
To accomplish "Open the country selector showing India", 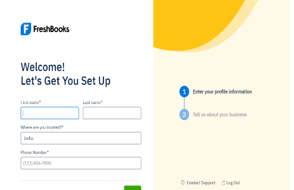I will (81, 138).
